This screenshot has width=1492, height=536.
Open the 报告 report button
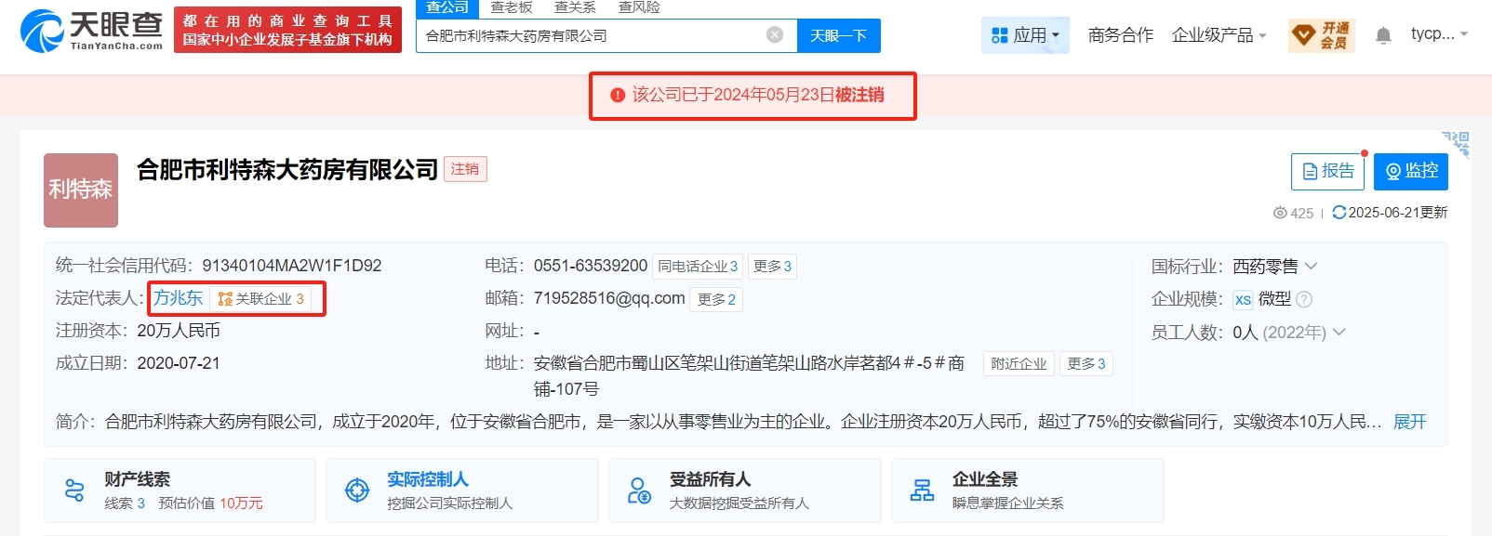coord(1327,172)
